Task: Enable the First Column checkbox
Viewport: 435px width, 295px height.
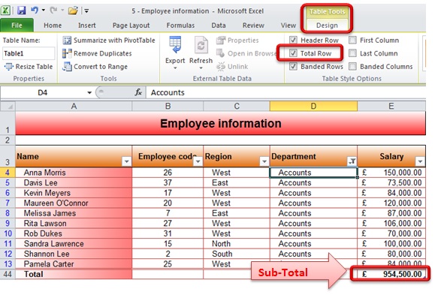Action: click(352, 40)
